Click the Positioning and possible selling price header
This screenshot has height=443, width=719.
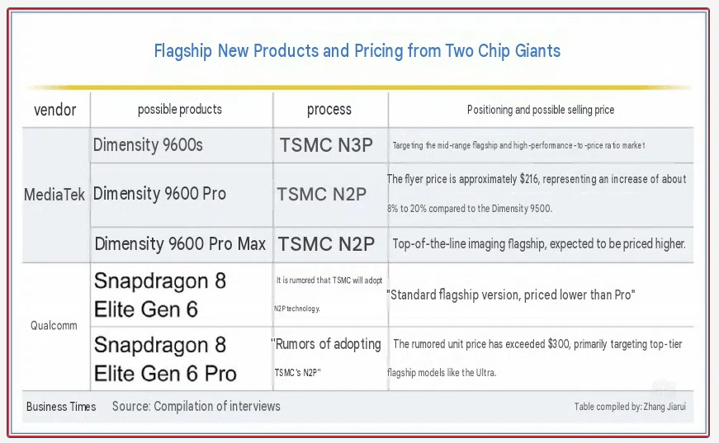click(541, 110)
